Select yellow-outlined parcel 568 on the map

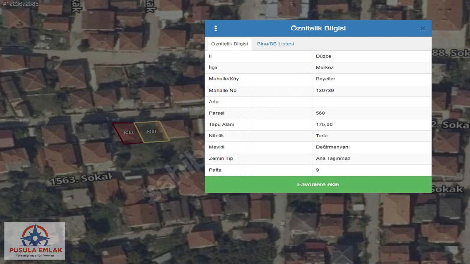pos(152,132)
